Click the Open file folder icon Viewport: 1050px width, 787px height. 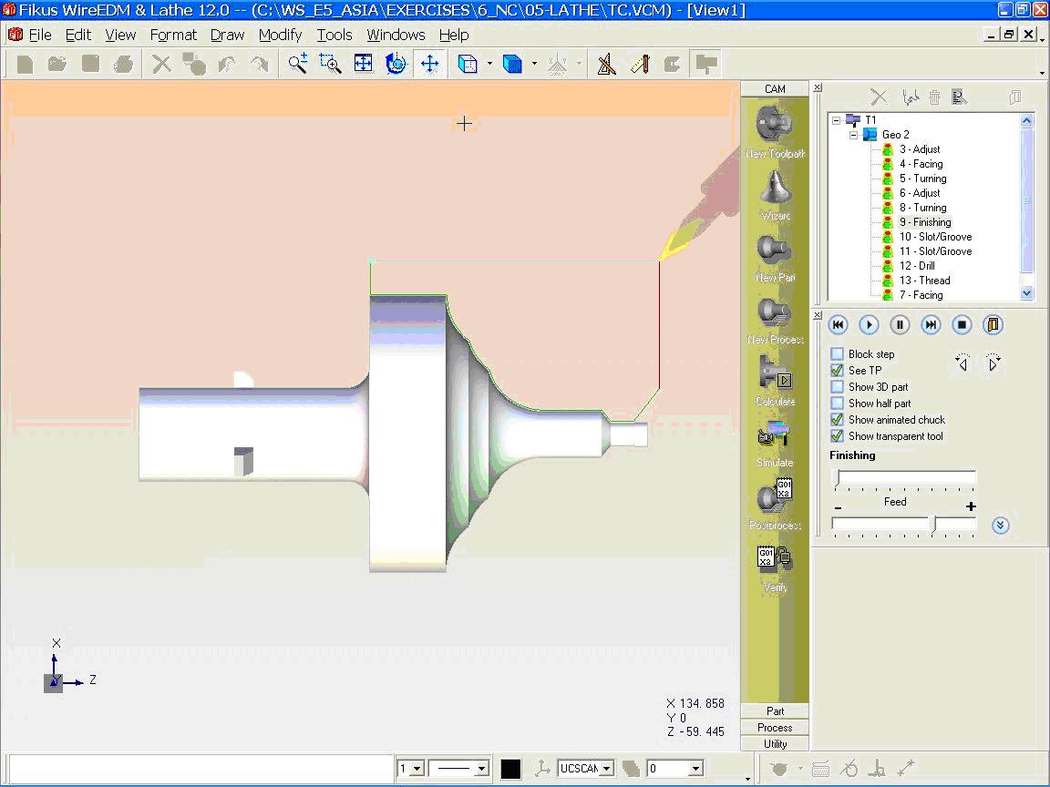pos(57,64)
